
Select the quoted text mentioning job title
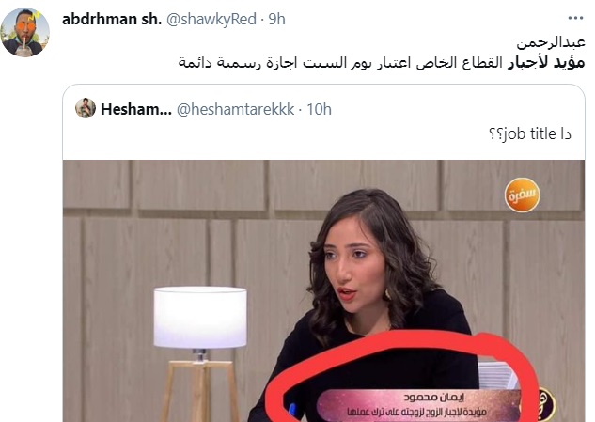530,134
